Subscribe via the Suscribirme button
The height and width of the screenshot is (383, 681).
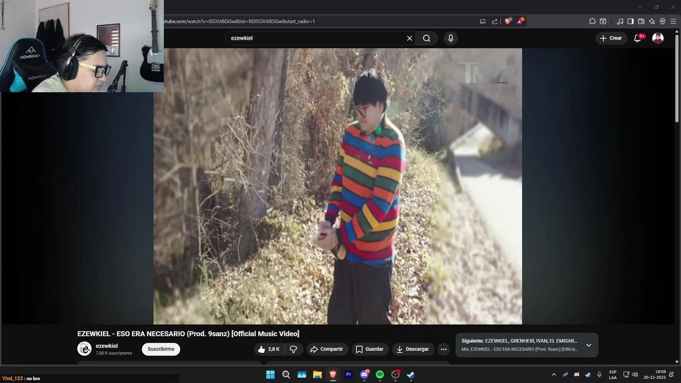(x=161, y=349)
